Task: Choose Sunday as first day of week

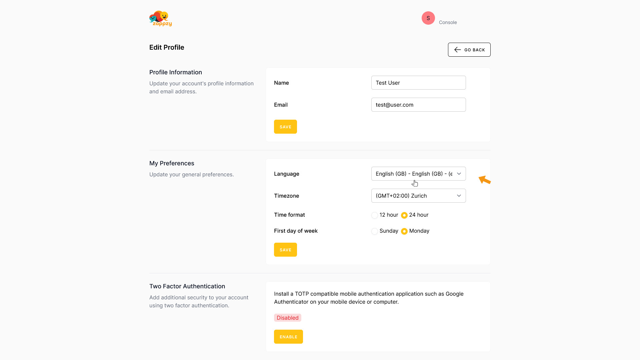Action: (x=375, y=231)
